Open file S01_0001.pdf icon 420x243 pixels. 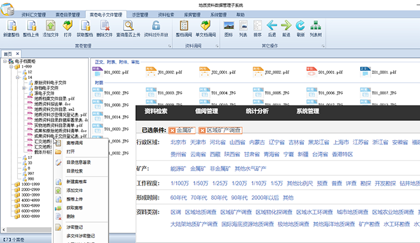pyautogui.click(x=311, y=72)
